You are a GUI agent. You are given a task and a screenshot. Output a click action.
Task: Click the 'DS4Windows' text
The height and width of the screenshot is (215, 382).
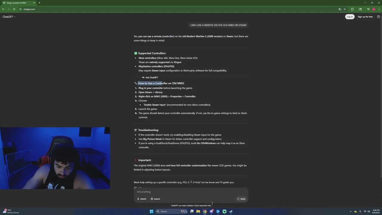[x=208, y=143]
